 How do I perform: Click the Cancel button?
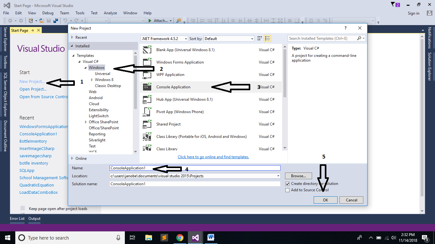point(351,200)
